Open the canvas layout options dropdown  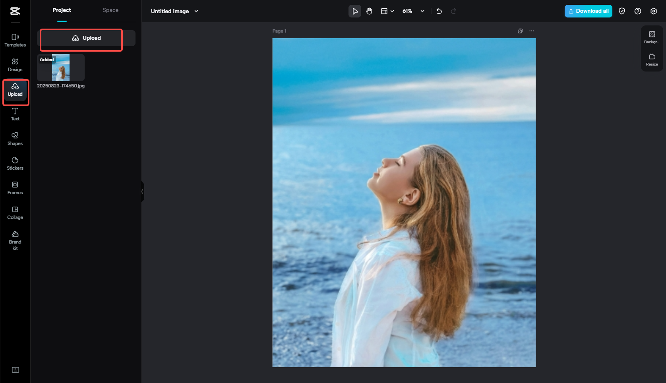pyautogui.click(x=387, y=11)
